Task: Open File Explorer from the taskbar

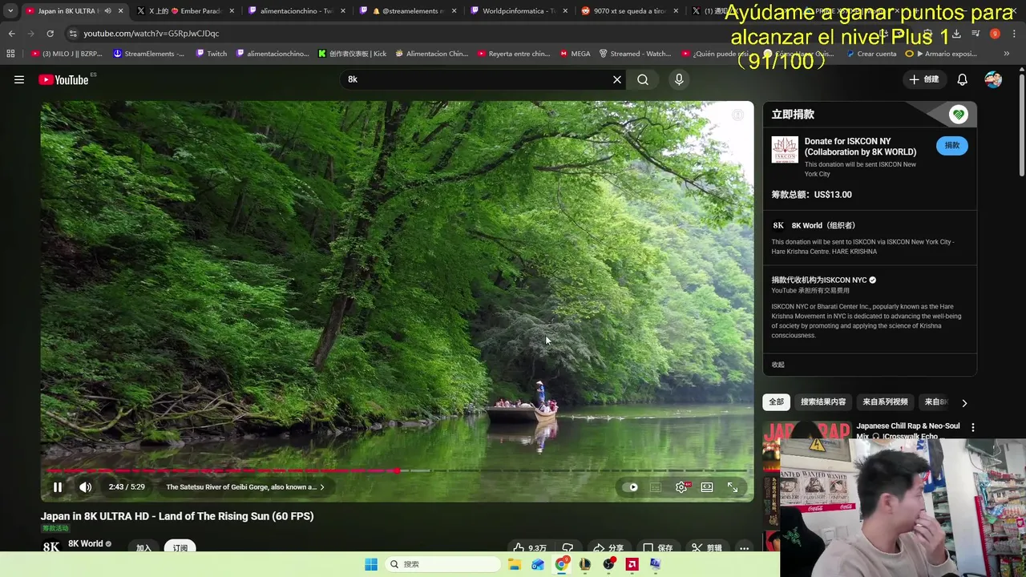Action: click(515, 564)
